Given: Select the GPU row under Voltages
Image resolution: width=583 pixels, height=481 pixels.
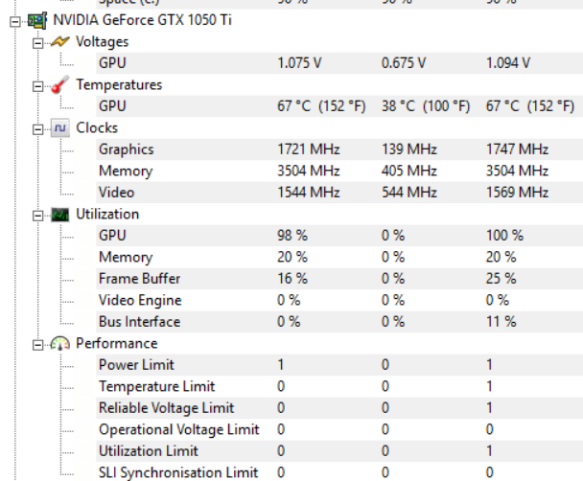Looking at the screenshot, I should [339, 63].
